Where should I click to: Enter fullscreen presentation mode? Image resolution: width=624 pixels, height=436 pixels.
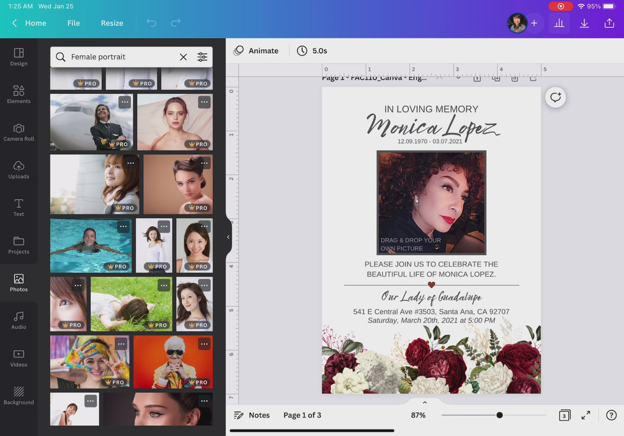click(586, 415)
